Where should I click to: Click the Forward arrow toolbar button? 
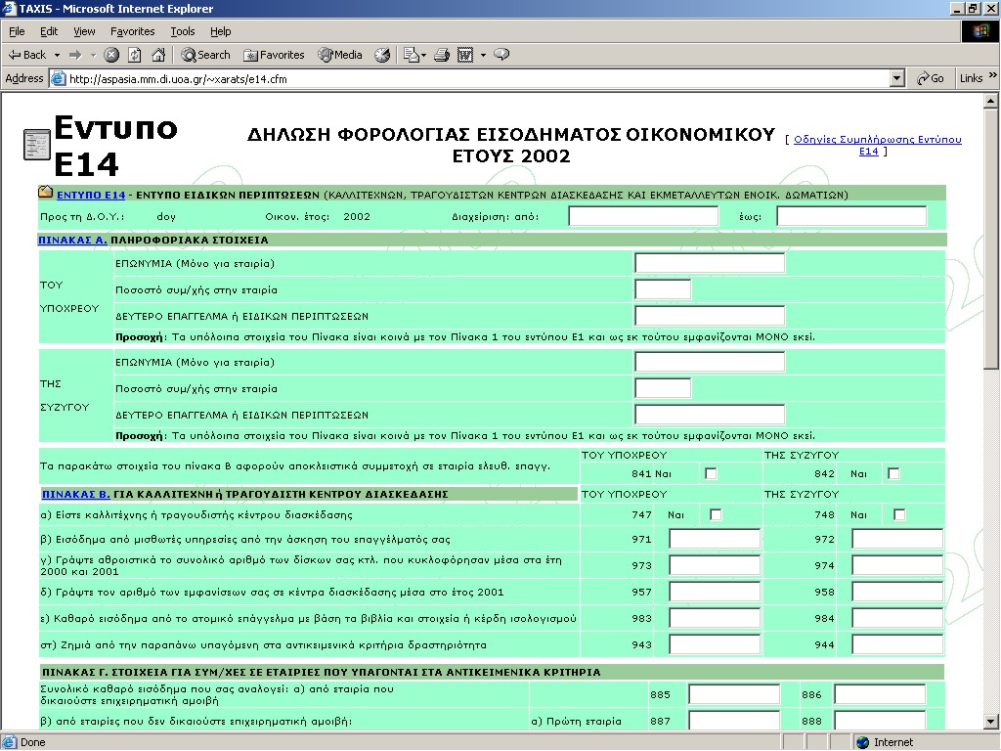tap(75, 55)
